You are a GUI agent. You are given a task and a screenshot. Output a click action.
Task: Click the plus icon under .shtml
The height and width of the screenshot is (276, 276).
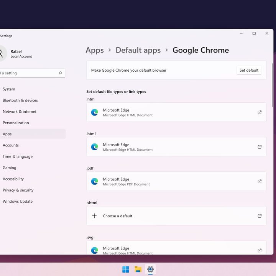tap(94, 216)
